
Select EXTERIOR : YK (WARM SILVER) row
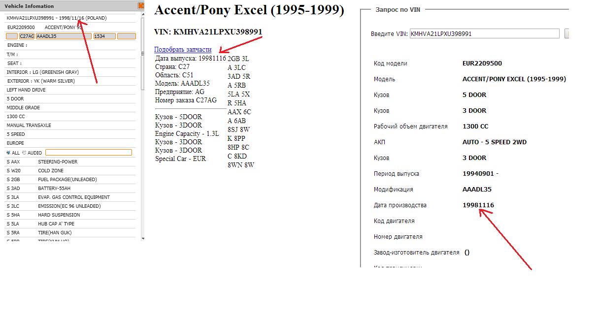pos(70,81)
